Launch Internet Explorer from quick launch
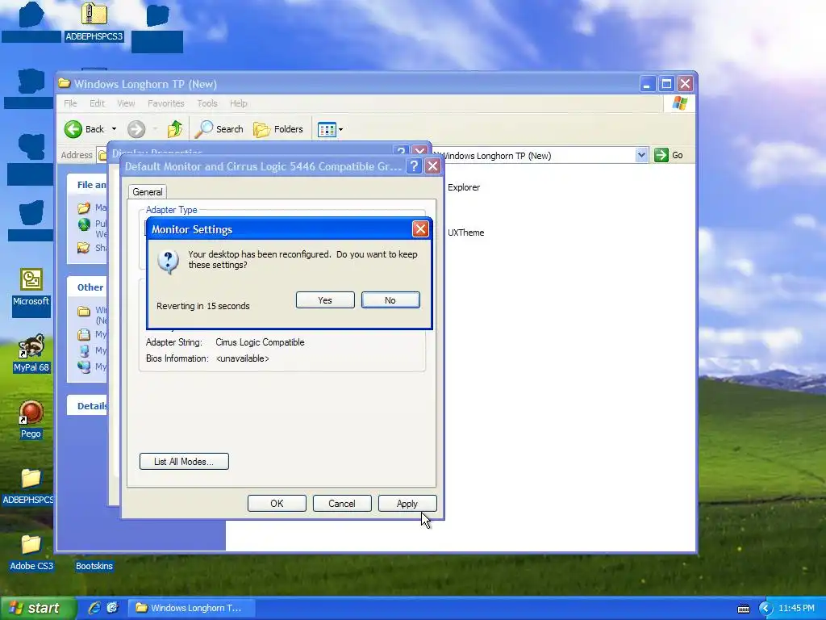 (94, 608)
